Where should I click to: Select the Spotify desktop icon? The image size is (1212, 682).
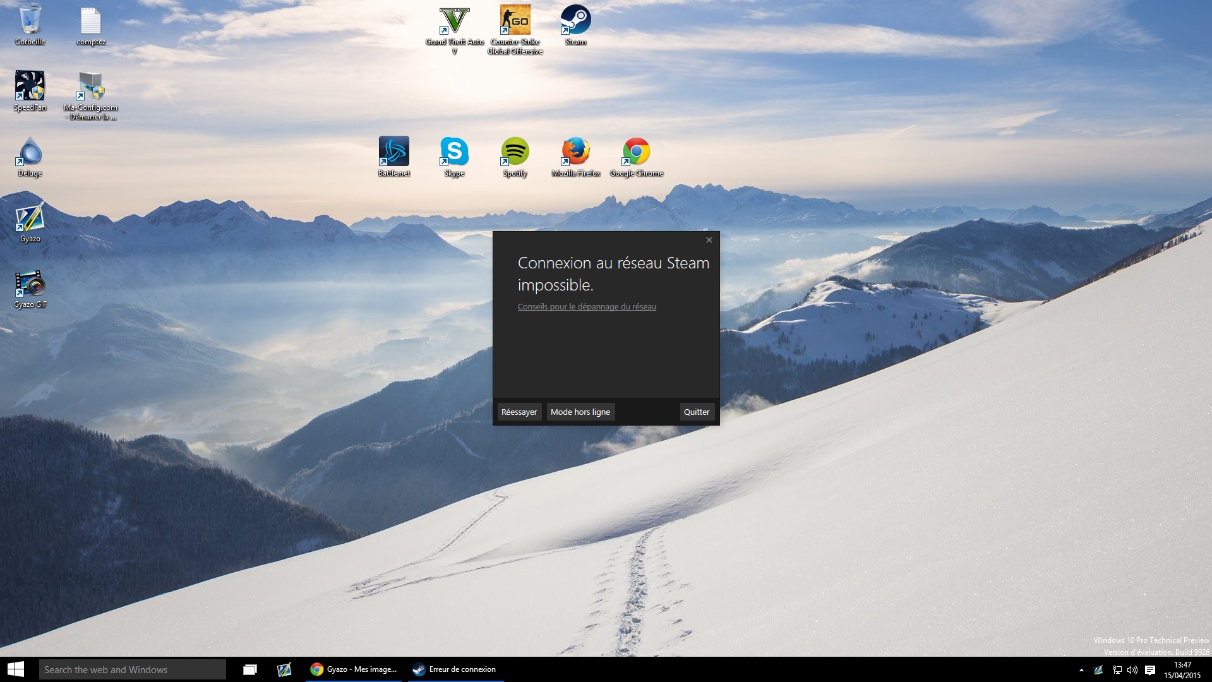coord(515,157)
